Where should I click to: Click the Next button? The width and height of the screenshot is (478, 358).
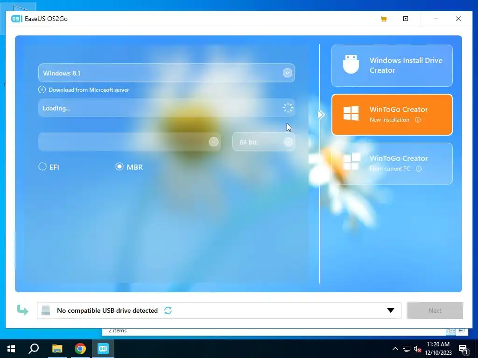click(x=435, y=310)
